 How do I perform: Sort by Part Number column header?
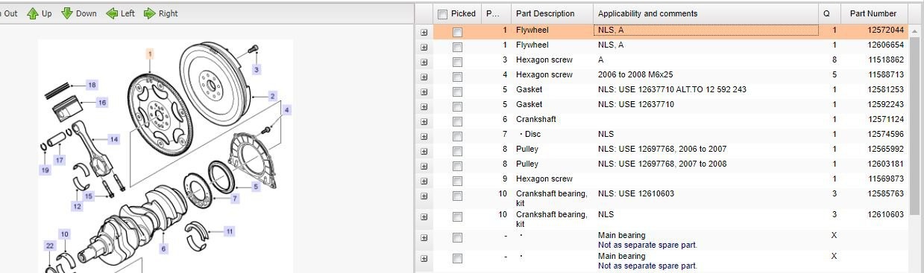tap(874, 13)
